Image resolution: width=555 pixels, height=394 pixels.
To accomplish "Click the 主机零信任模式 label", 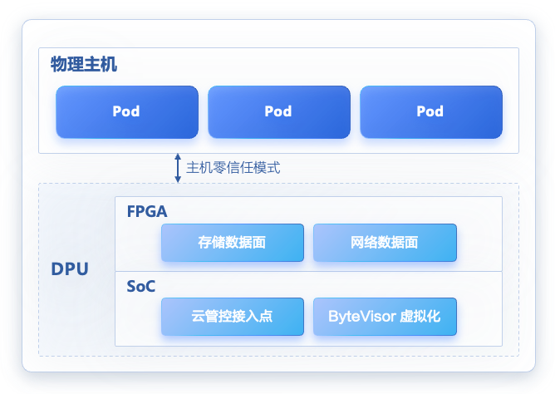I will (233, 167).
